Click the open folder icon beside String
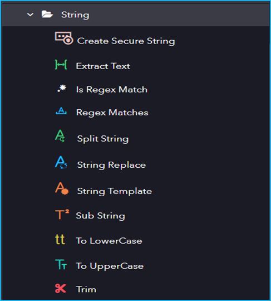 point(47,14)
